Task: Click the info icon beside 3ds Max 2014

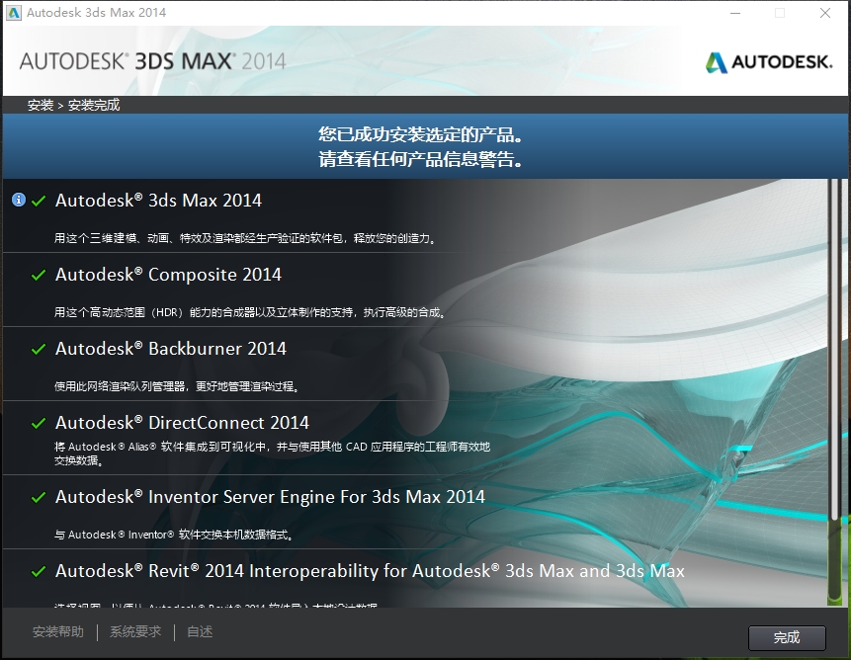Action: pos(18,200)
